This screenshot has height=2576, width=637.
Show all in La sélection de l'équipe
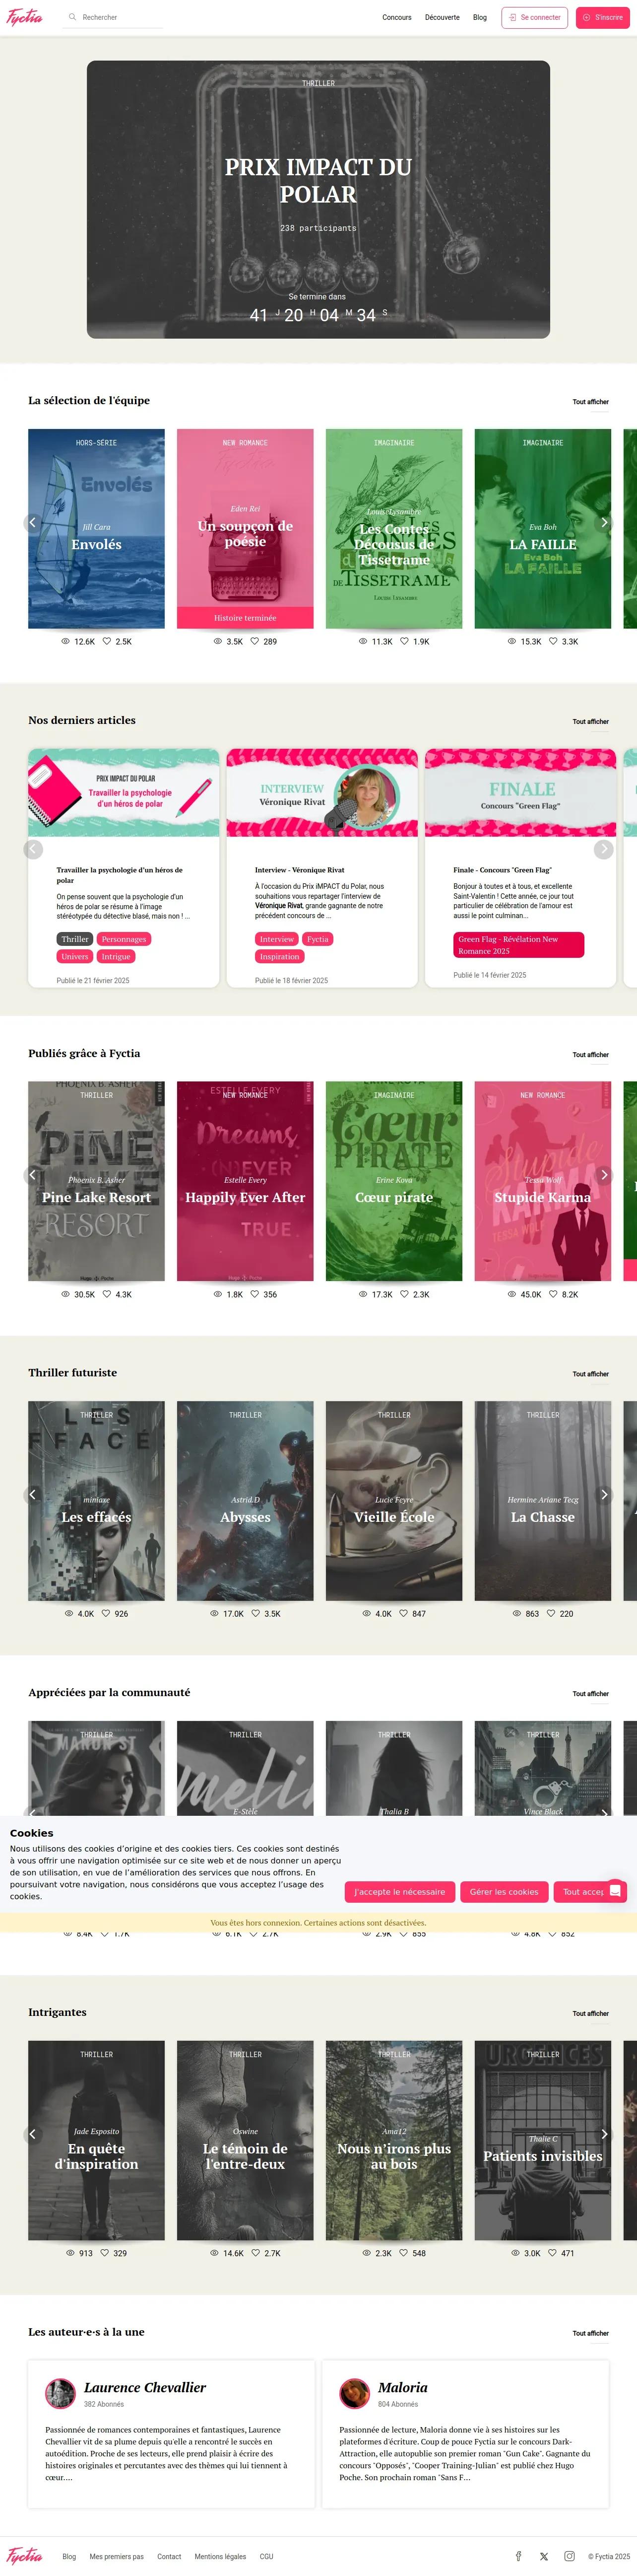click(x=590, y=402)
